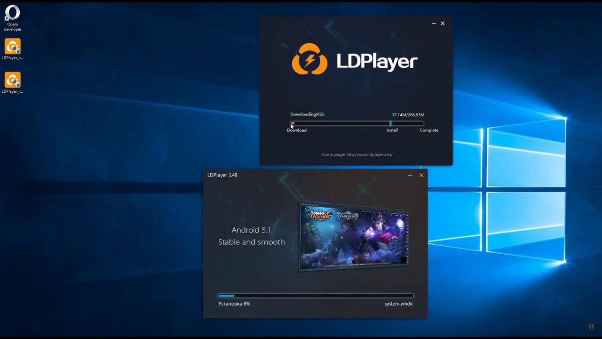Click the Android 5.1 text
The height and width of the screenshot is (339, 602).
(x=251, y=230)
